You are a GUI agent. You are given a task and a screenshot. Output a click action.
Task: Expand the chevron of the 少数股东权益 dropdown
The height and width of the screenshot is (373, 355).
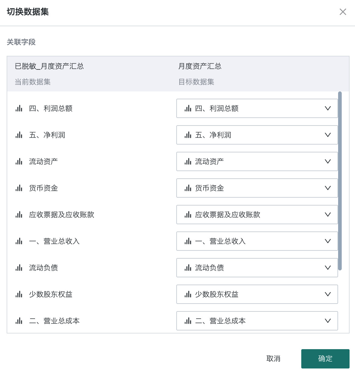pyautogui.click(x=328, y=294)
